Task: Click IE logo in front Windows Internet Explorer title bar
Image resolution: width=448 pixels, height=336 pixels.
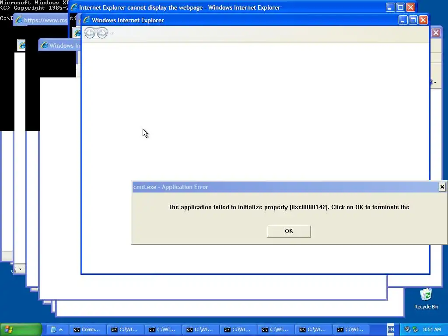Action: click(87, 20)
